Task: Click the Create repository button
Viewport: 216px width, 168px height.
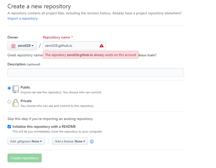Action: [24, 158]
